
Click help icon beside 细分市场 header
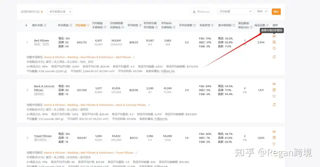[x=45, y=25]
